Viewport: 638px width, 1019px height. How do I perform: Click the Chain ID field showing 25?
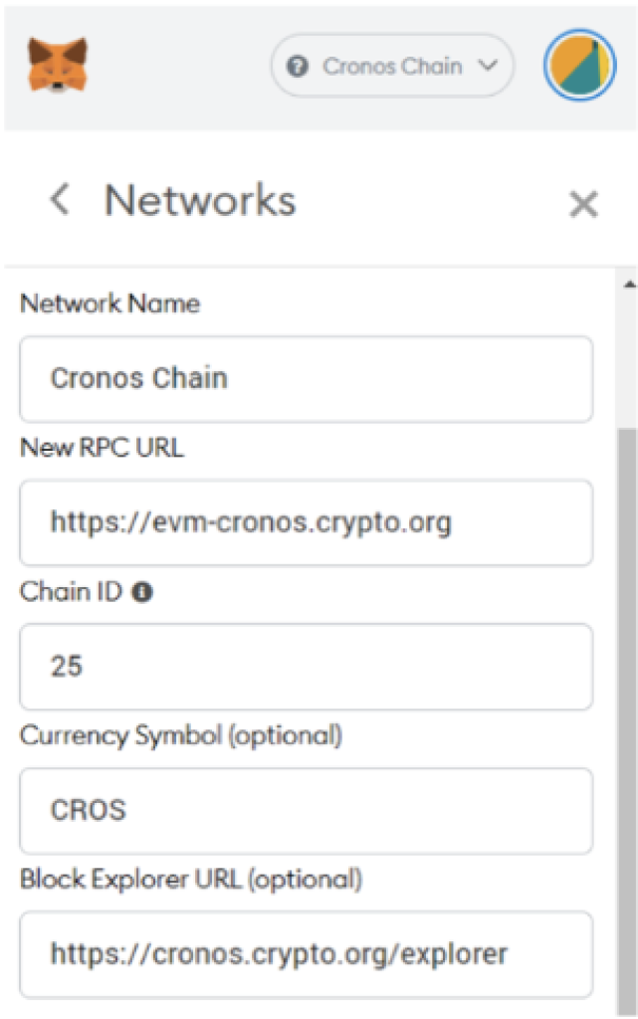point(306,667)
